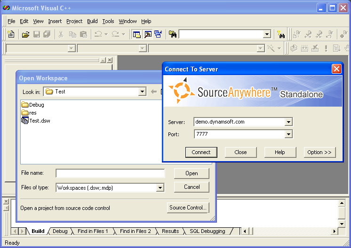
Task: Expand the Server address dropdown
Action: (288, 122)
